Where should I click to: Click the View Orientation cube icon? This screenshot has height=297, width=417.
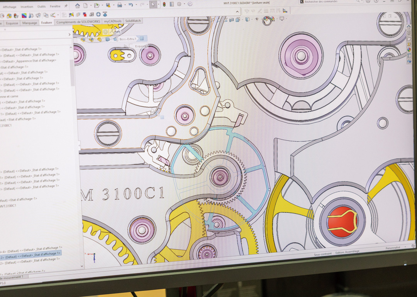click(x=238, y=20)
